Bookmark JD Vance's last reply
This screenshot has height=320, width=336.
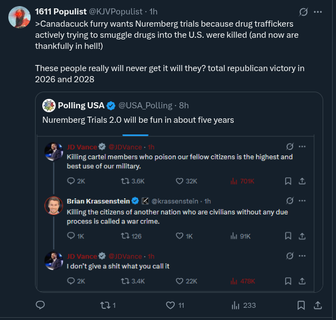coord(288,281)
